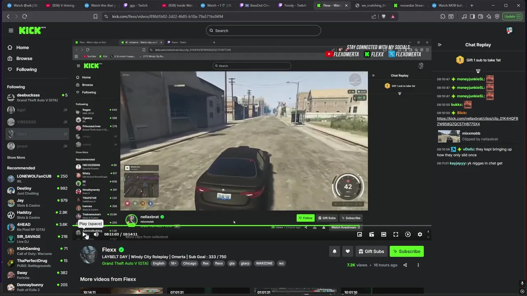Close the Flexx - Watch tab

tap(346, 5)
